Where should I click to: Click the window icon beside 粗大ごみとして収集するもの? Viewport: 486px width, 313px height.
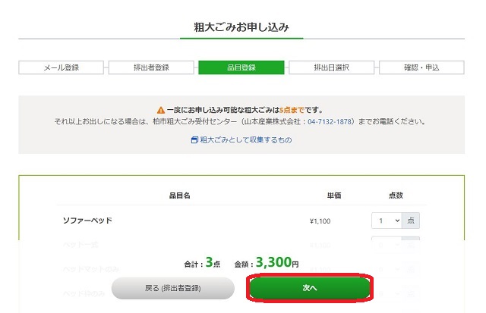pyautogui.click(x=194, y=140)
